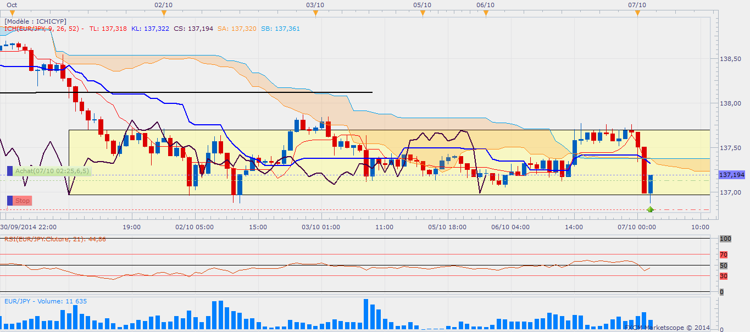Click the '[Modèle : ICHICYP]' template label
This screenshot has height=332, width=750.
coord(36,21)
